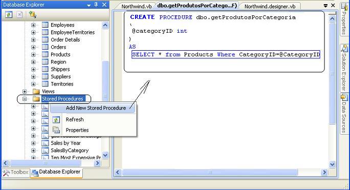Click the Views folder icon
The width and height of the screenshot is (350, 190).
[x=36, y=91]
